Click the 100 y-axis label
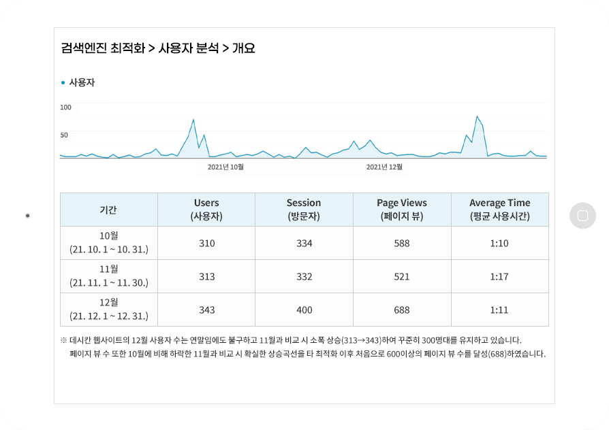Image resolution: width=609 pixels, height=430 pixels. click(x=65, y=107)
